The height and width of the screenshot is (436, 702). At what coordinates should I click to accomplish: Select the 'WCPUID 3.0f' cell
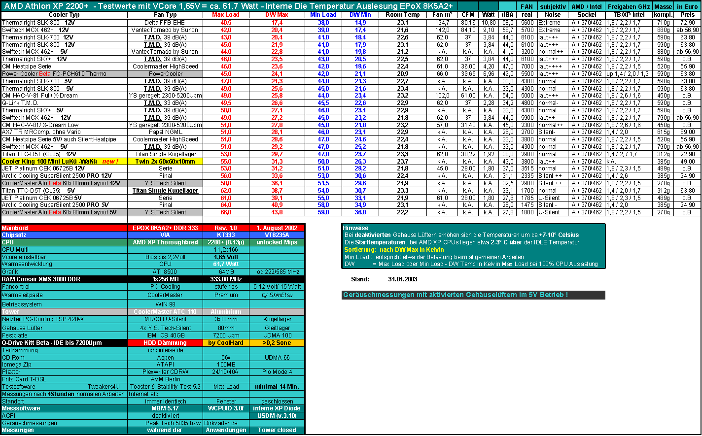click(226, 408)
